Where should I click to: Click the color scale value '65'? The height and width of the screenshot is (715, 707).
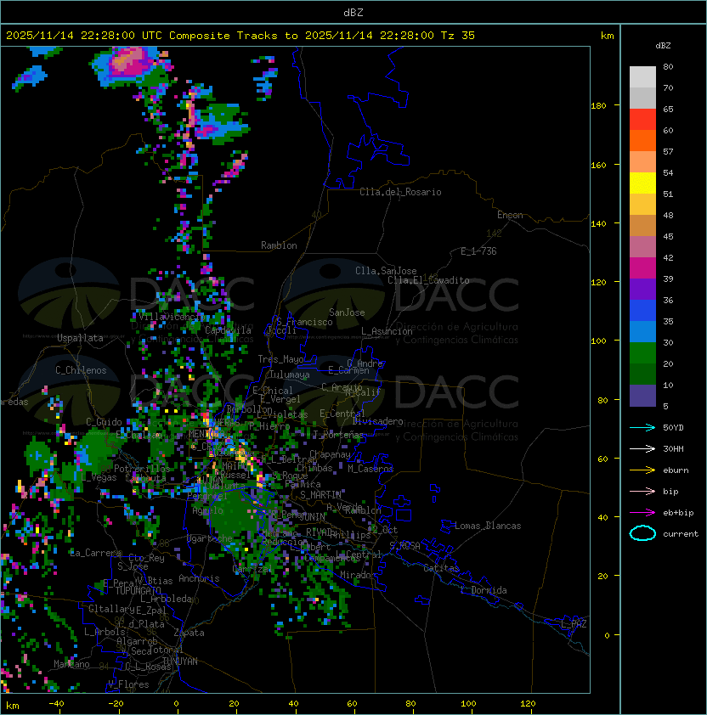(x=668, y=110)
